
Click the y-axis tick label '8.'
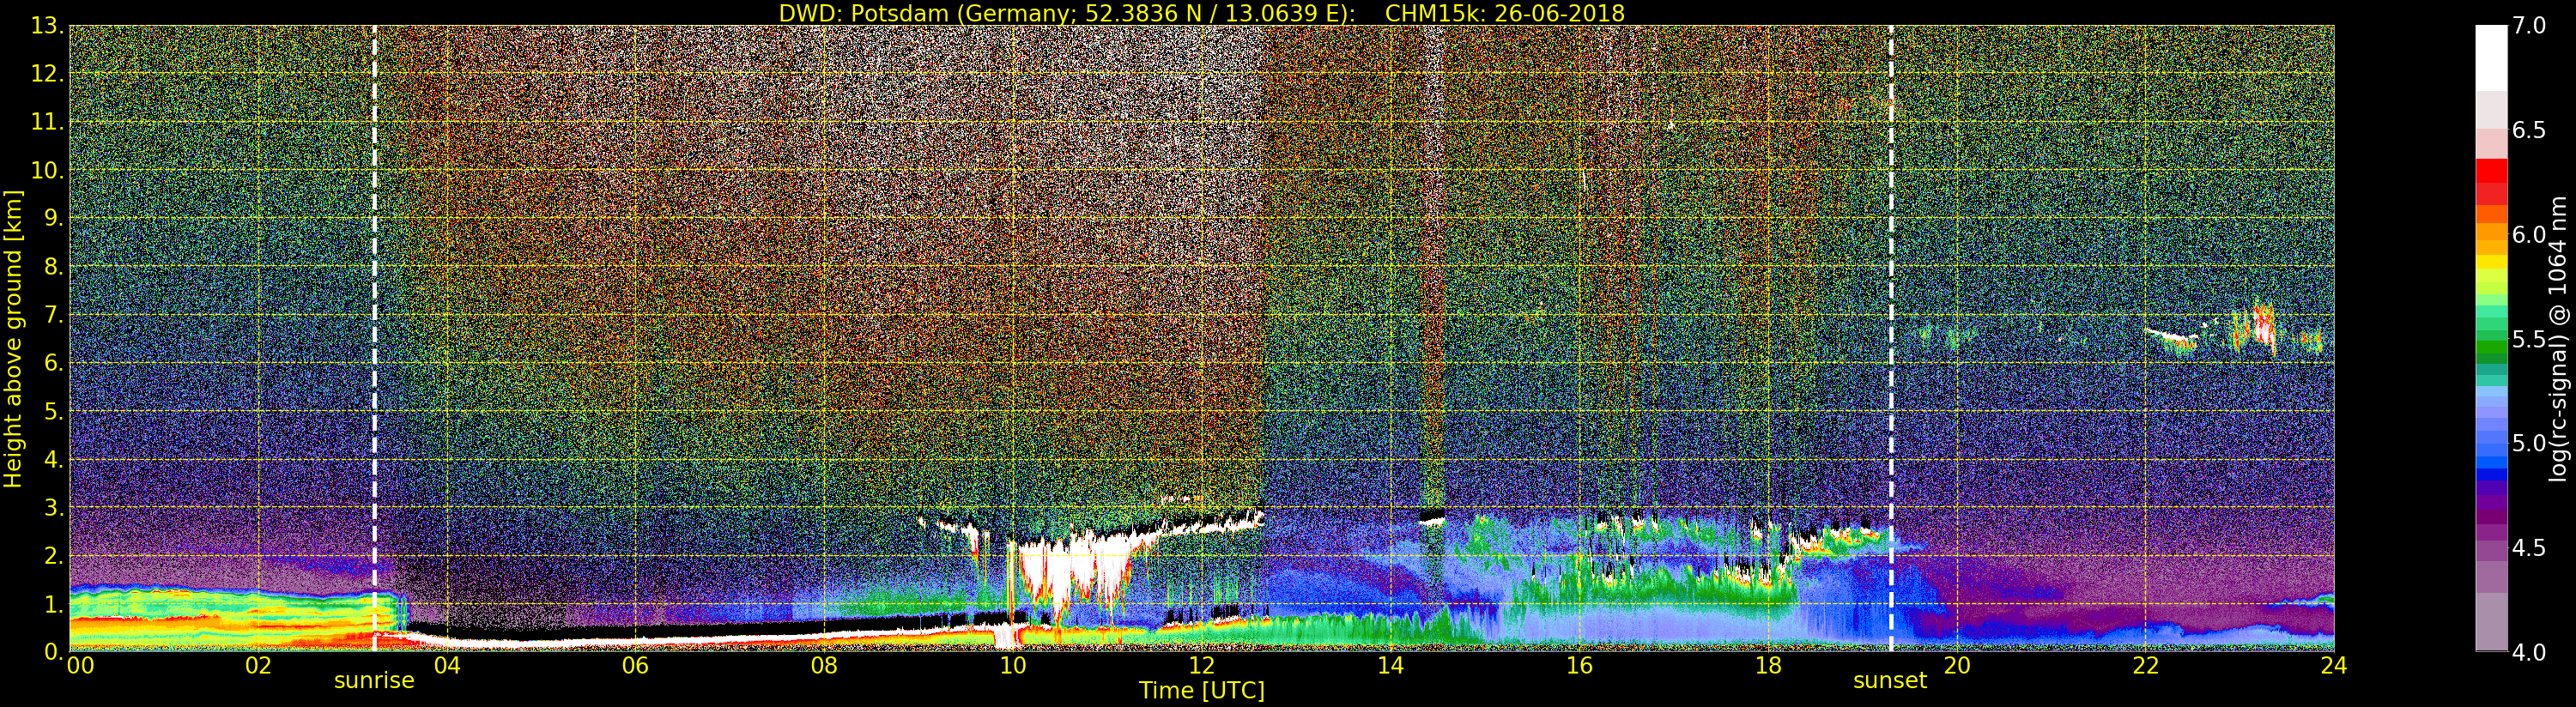click(54, 267)
